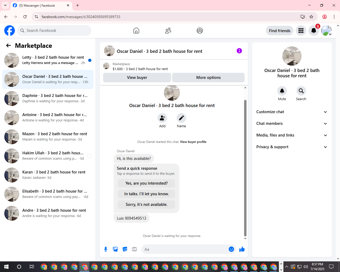Send a like with the thumbs-up icon
The image size is (340, 272).
[242, 249]
